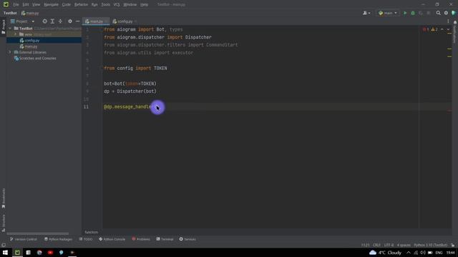Open the Edit menu
This screenshot has width=458, height=257.
pyautogui.click(x=26, y=5)
